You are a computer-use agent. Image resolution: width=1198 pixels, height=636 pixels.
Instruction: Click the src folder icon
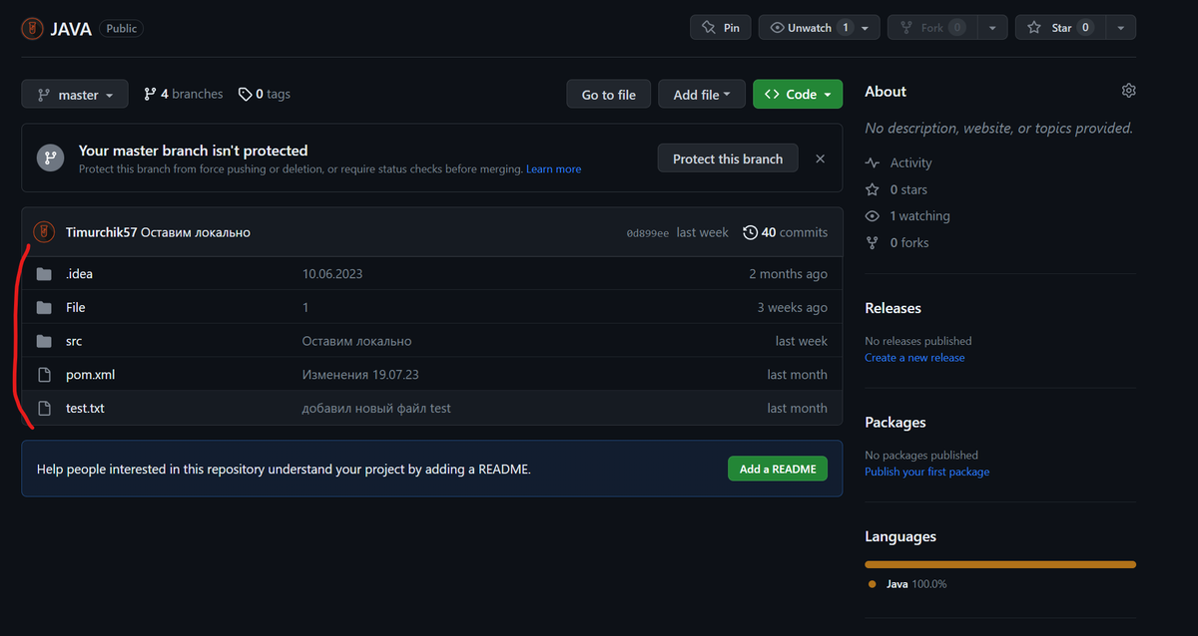(x=44, y=341)
